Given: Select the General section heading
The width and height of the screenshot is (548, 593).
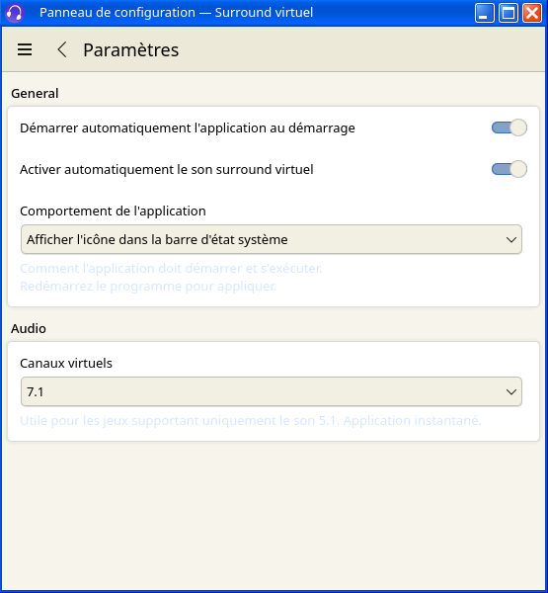Looking at the screenshot, I should coord(35,94).
